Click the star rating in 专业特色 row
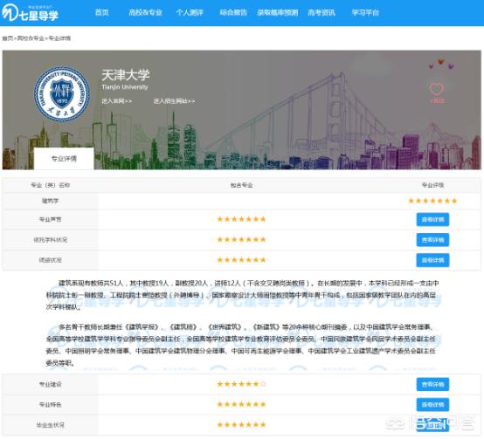This screenshot has width=484, height=439. [241, 404]
